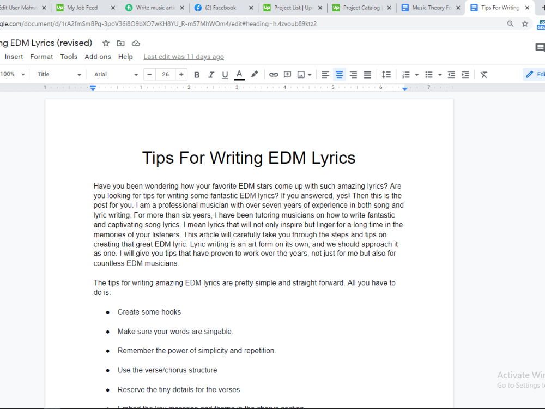Viewport: 545px width, 409px height.
Task: Align text to the right
Action: [353, 74]
